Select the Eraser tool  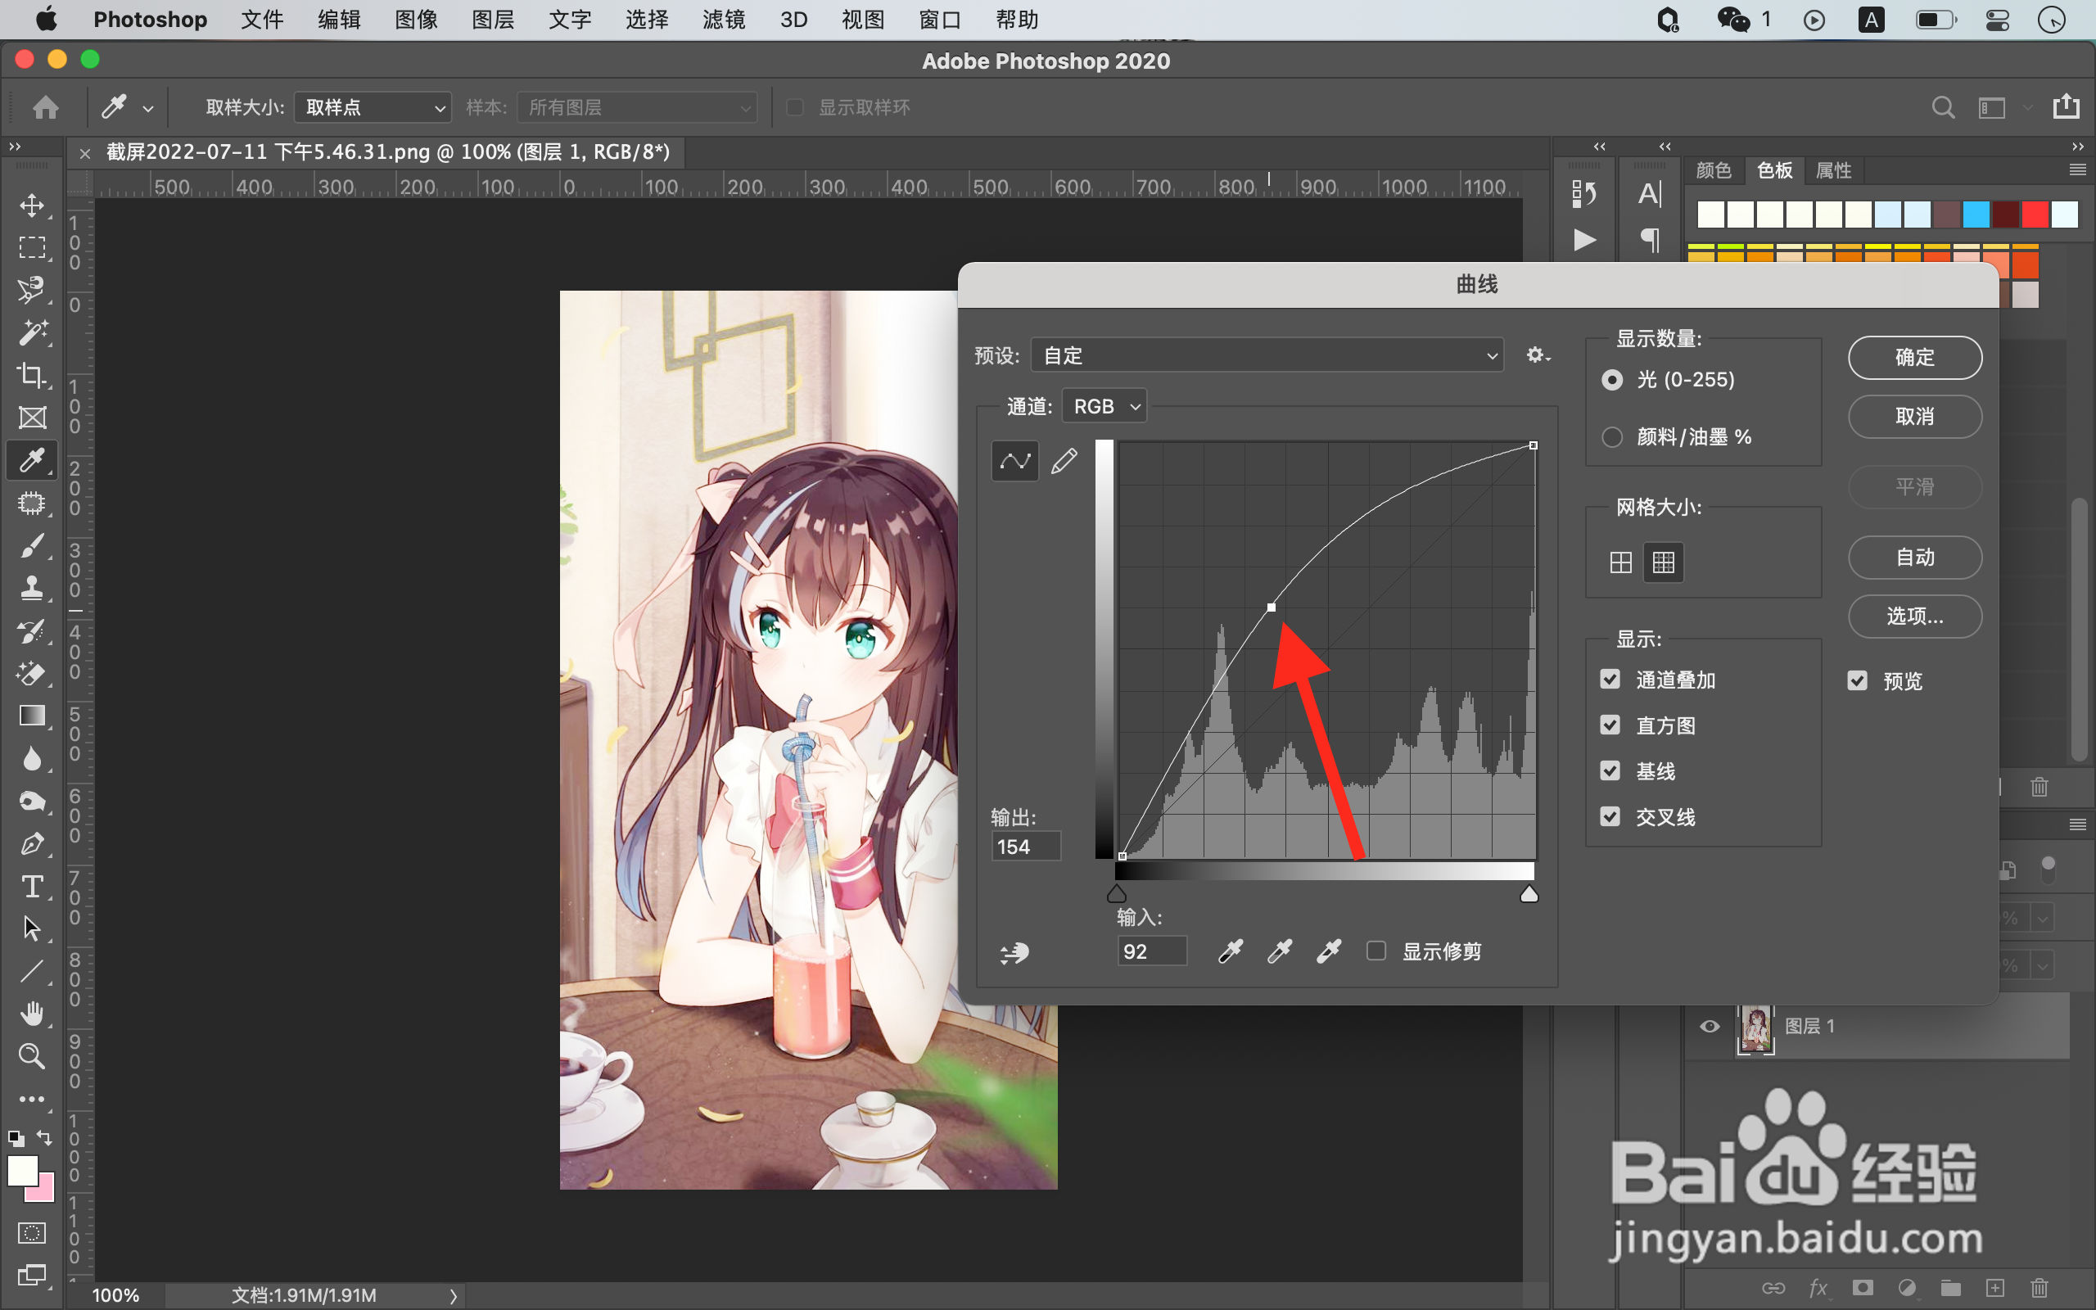[x=32, y=673]
